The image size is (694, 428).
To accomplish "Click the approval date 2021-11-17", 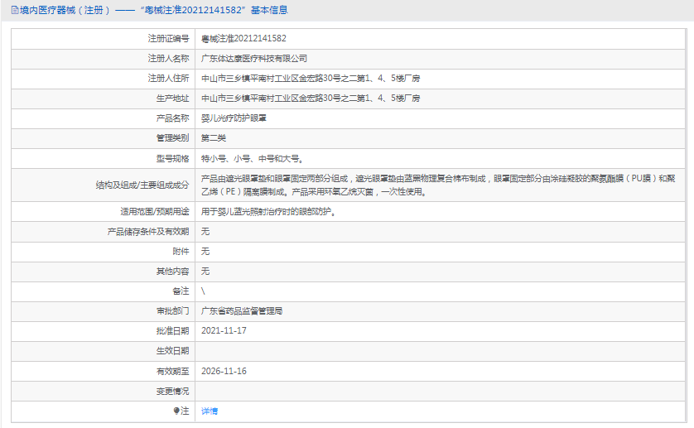I will click(x=224, y=330).
